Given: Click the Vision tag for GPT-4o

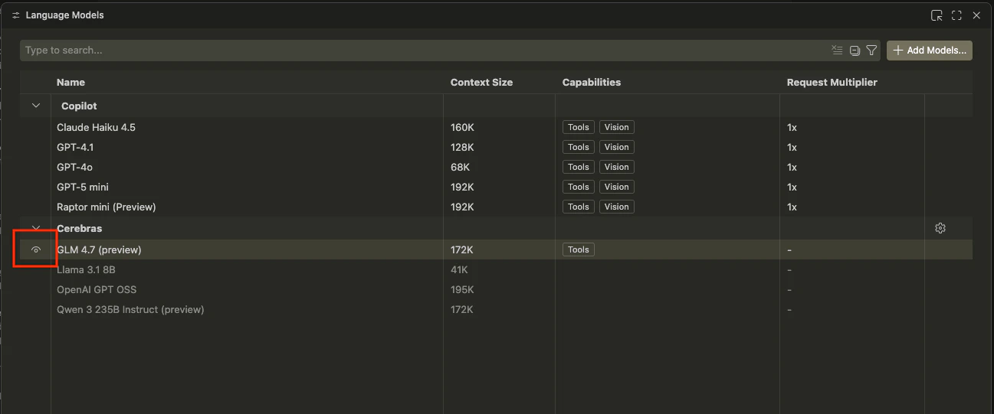Looking at the screenshot, I should click(617, 167).
